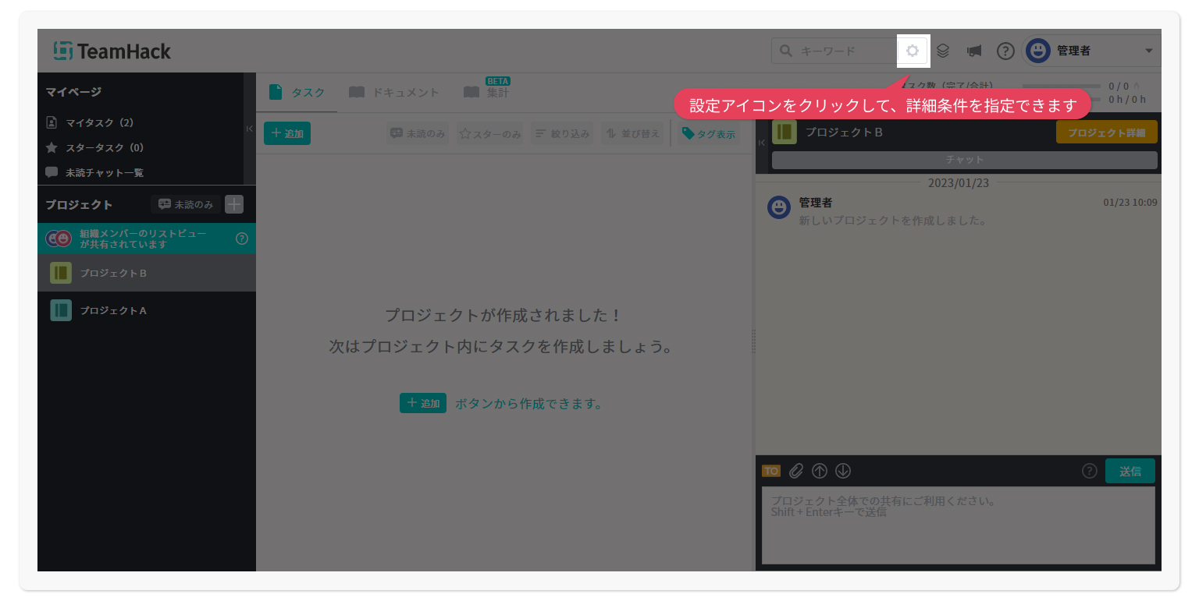Toggle the スターのみ filter

coord(490,134)
